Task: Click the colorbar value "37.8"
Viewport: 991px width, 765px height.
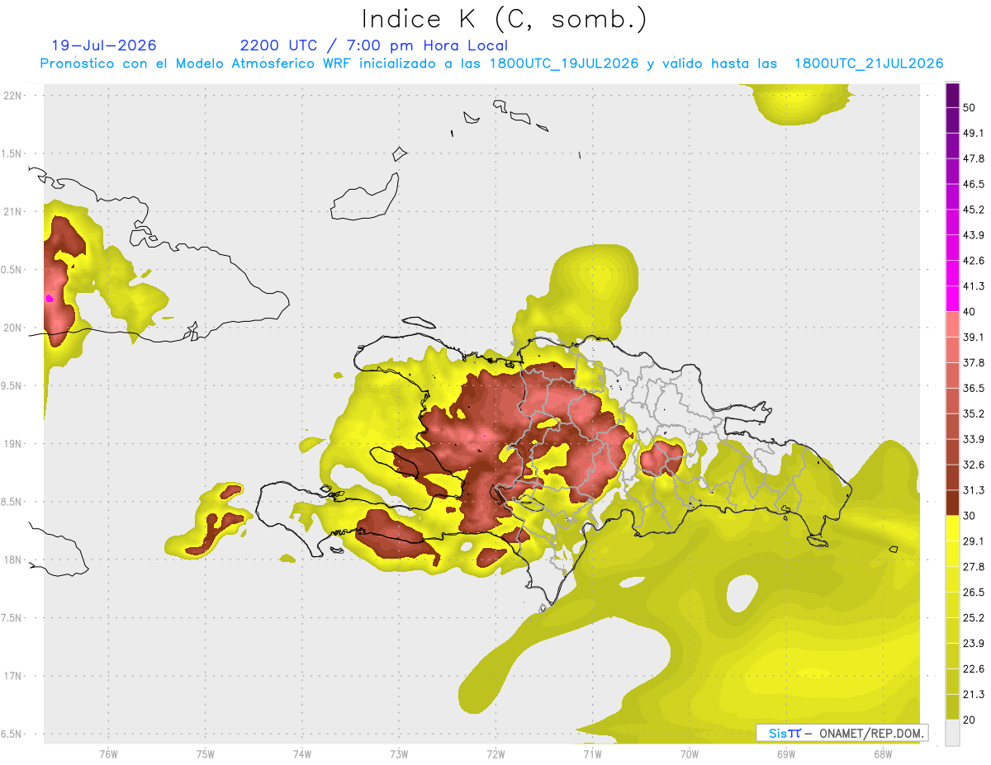Action: coord(974,362)
